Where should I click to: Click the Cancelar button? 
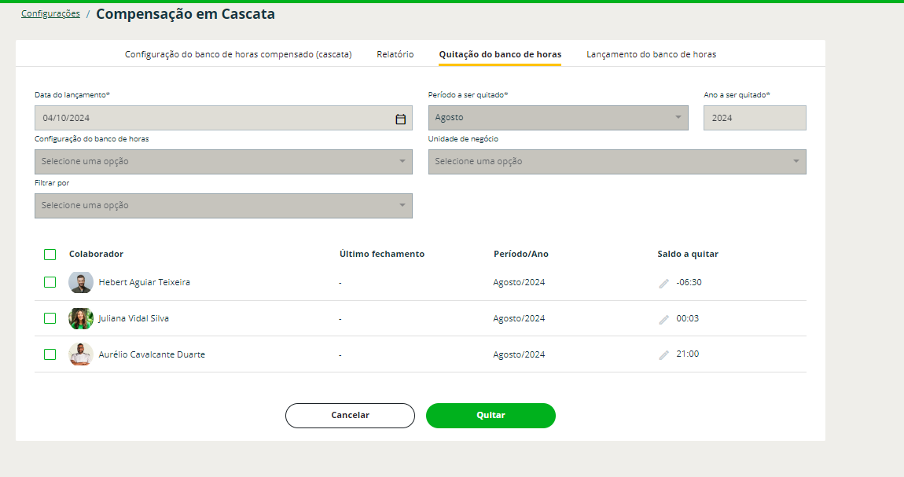350,416
